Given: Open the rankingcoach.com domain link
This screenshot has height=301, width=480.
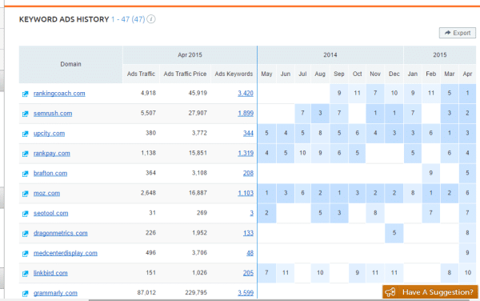Looking at the screenshot, I should (59, 94).
